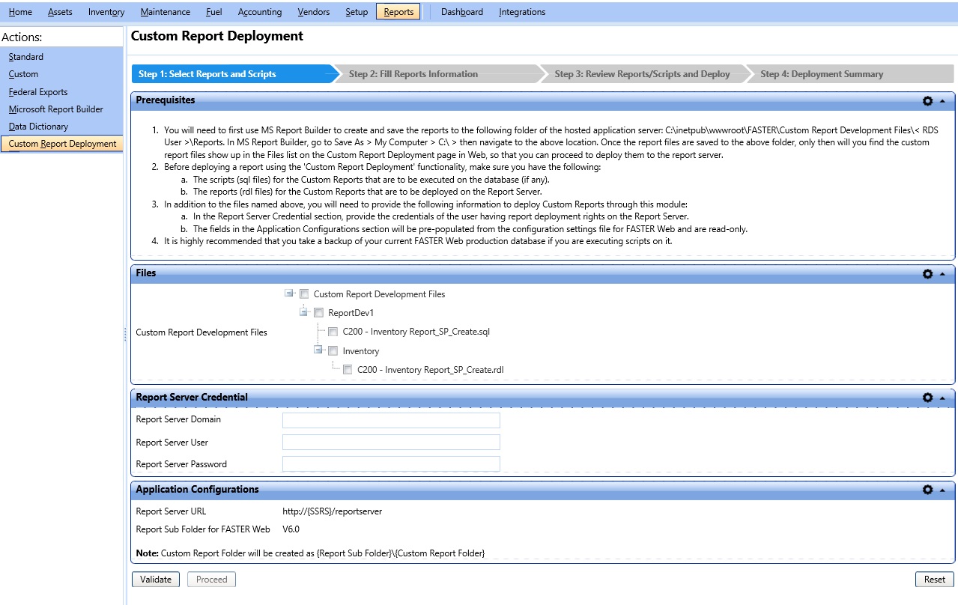This screenshot has width=958, height=605.
Task: Check the Inventory Report_SP_Create.rdl checkbox
Action: pyautogui.click(x=348, y=369)
